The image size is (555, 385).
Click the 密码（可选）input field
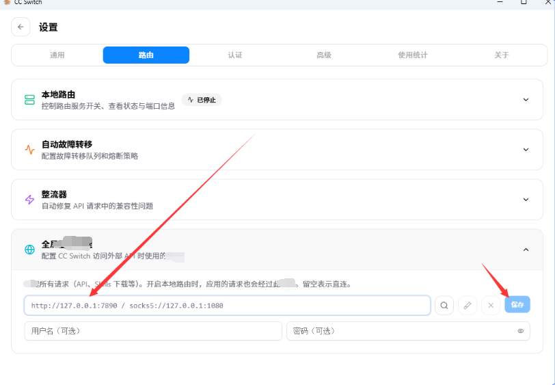(x=408, y=331)
